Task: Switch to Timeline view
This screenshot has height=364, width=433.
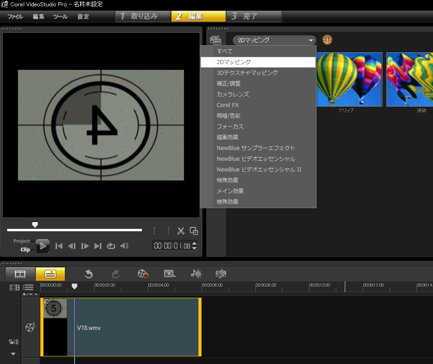Action: [50, 274]
